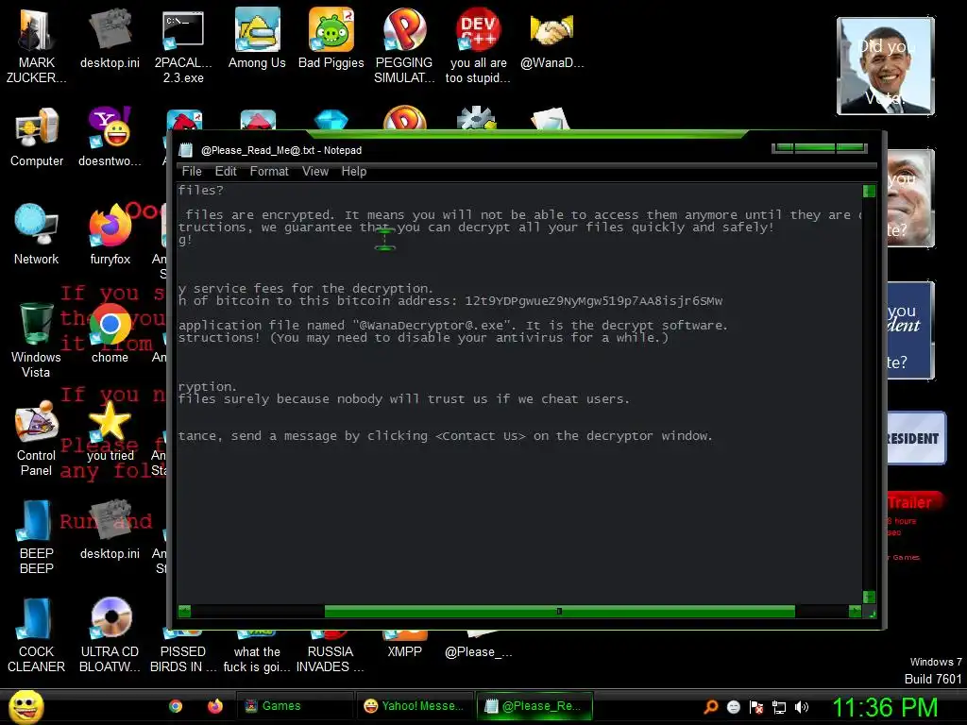This screenshot has width=967, height=725.
Task: Launch the chome browser desktop icon
Action: [x=110, y=333]
